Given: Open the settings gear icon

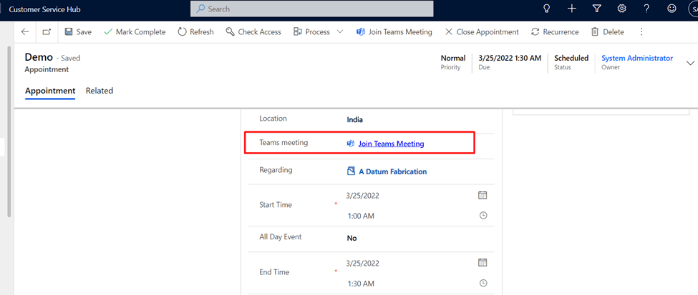Looking at the screenshot, I should 621,9.
